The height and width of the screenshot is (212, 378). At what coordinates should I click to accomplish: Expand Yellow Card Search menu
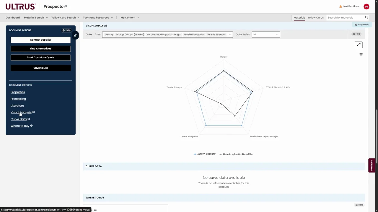tap(65, 17)
